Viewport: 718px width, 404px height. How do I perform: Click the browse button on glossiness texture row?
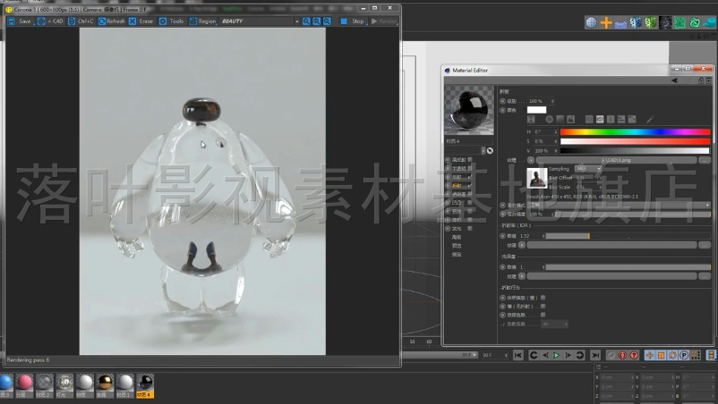click(705, 276)
